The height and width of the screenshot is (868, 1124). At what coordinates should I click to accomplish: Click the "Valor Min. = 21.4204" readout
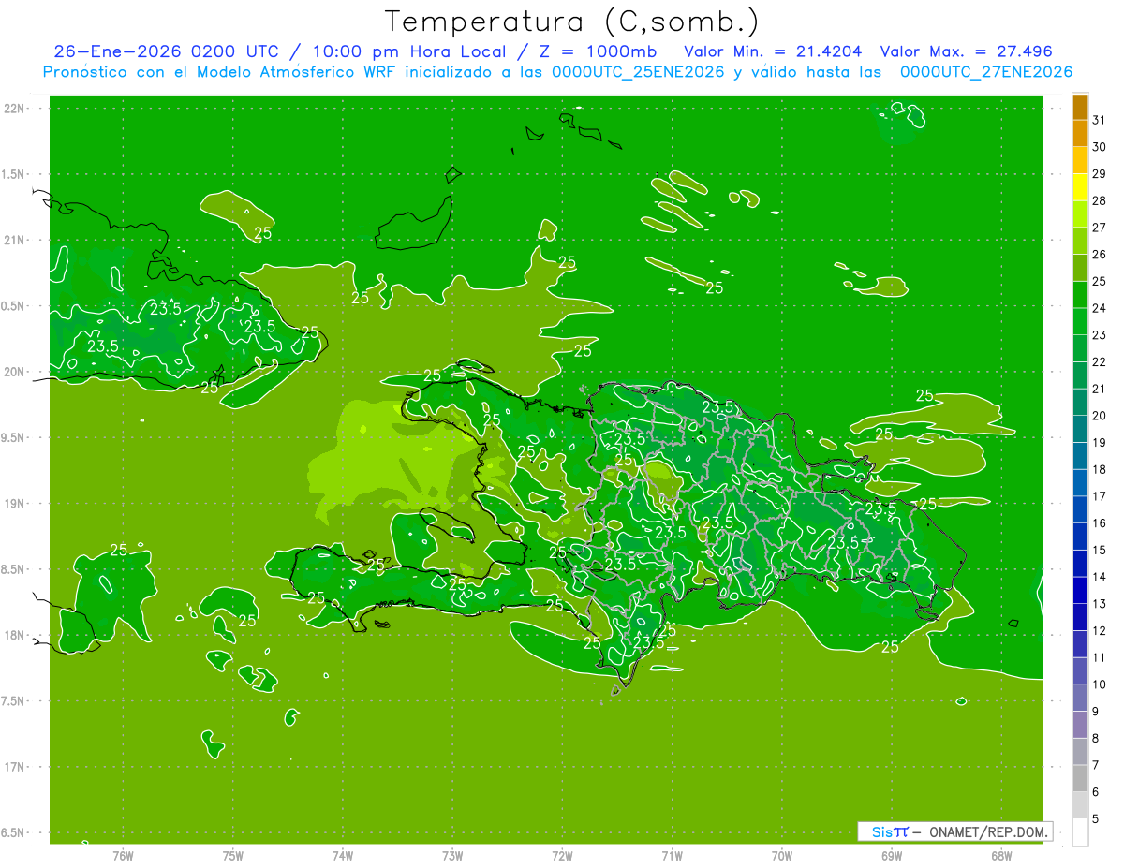pos(774,52)
